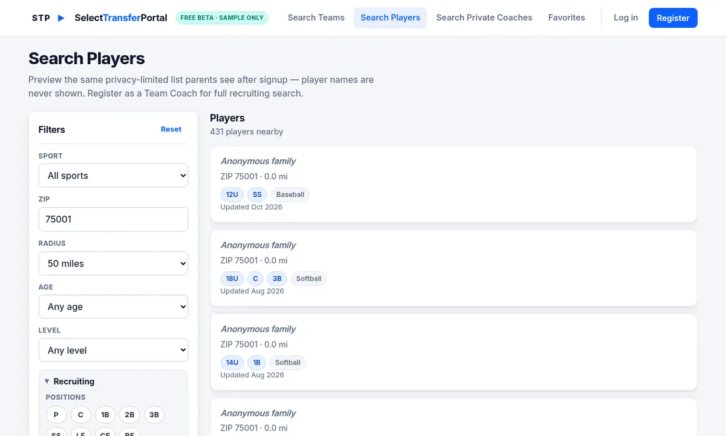Toggle the C position filter chip
Screen dimensions: 726x436
tap(80, 415)
